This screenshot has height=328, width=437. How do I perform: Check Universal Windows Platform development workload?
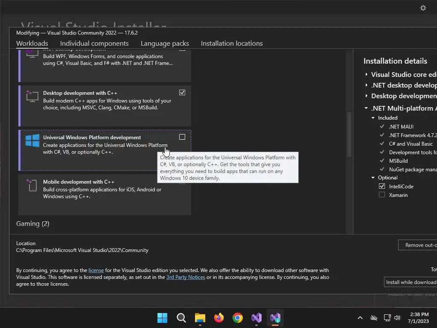(182, 137)
